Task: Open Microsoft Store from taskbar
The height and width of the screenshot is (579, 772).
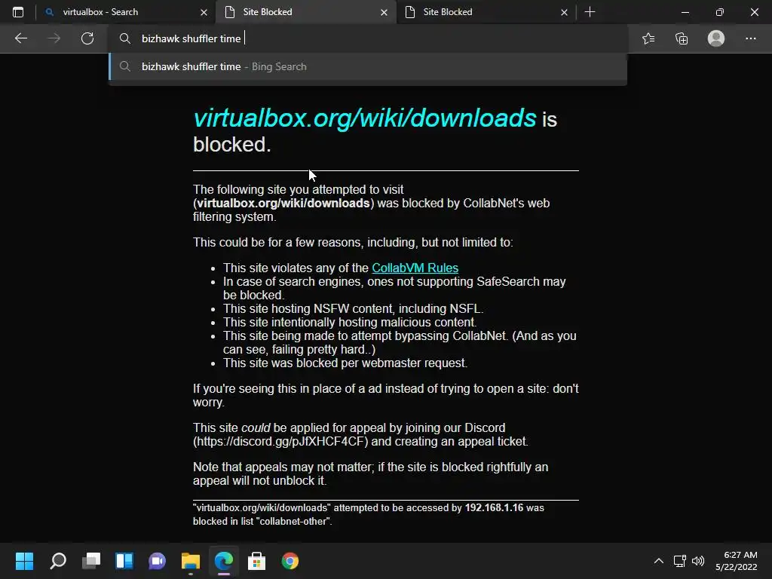Action: pos(256,561)
